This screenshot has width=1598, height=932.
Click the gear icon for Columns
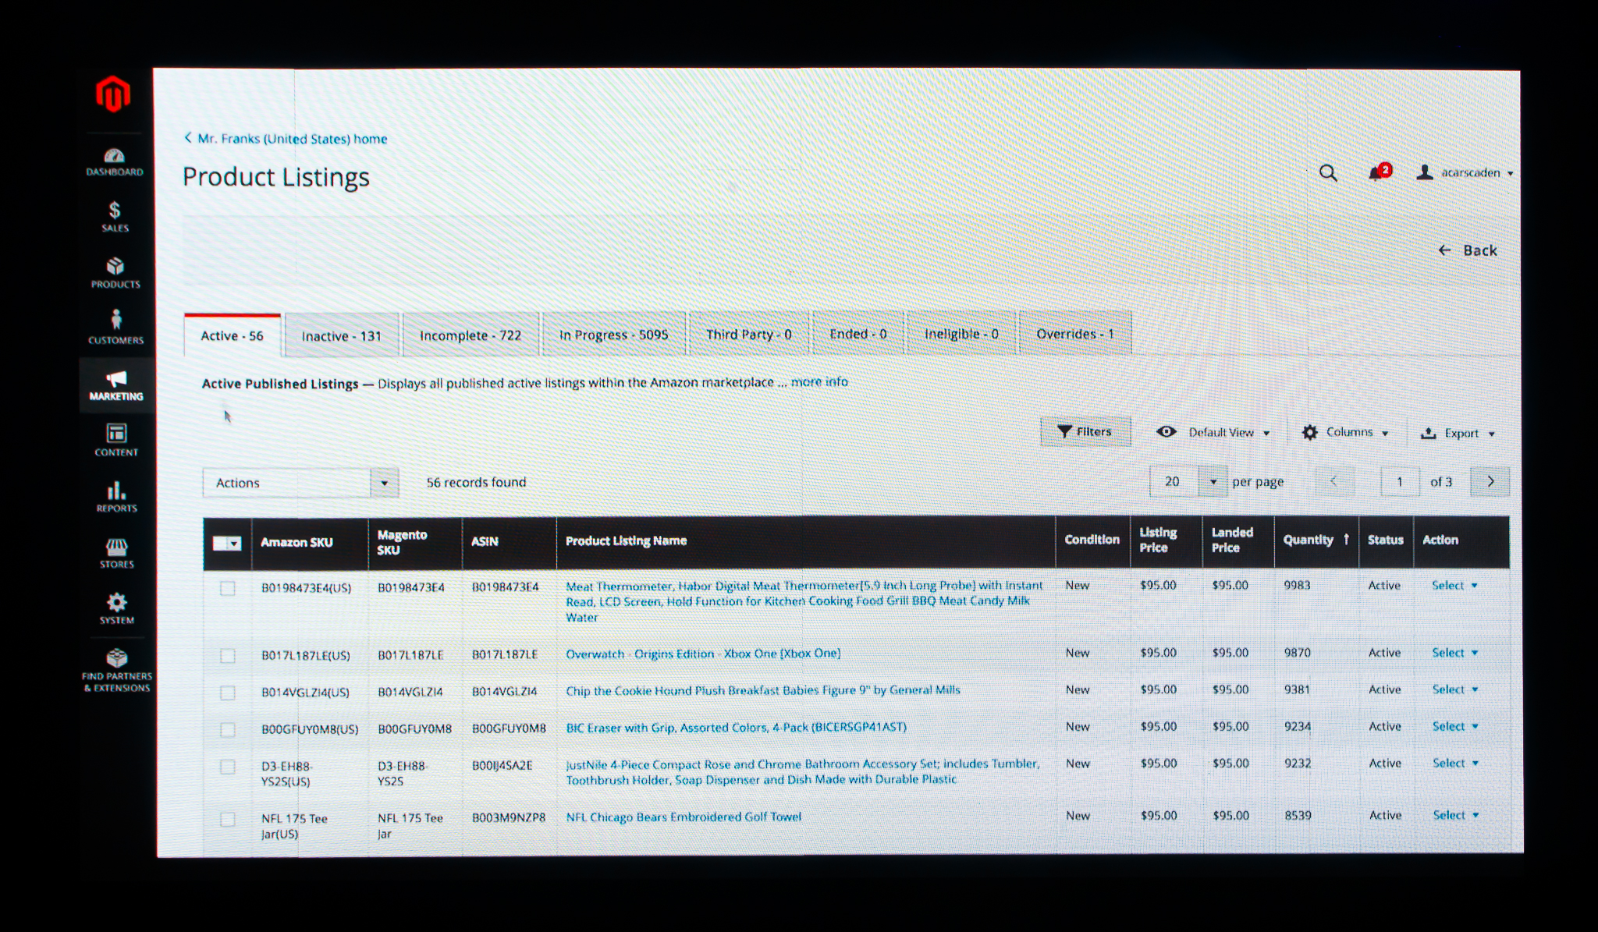(1310, 432)
